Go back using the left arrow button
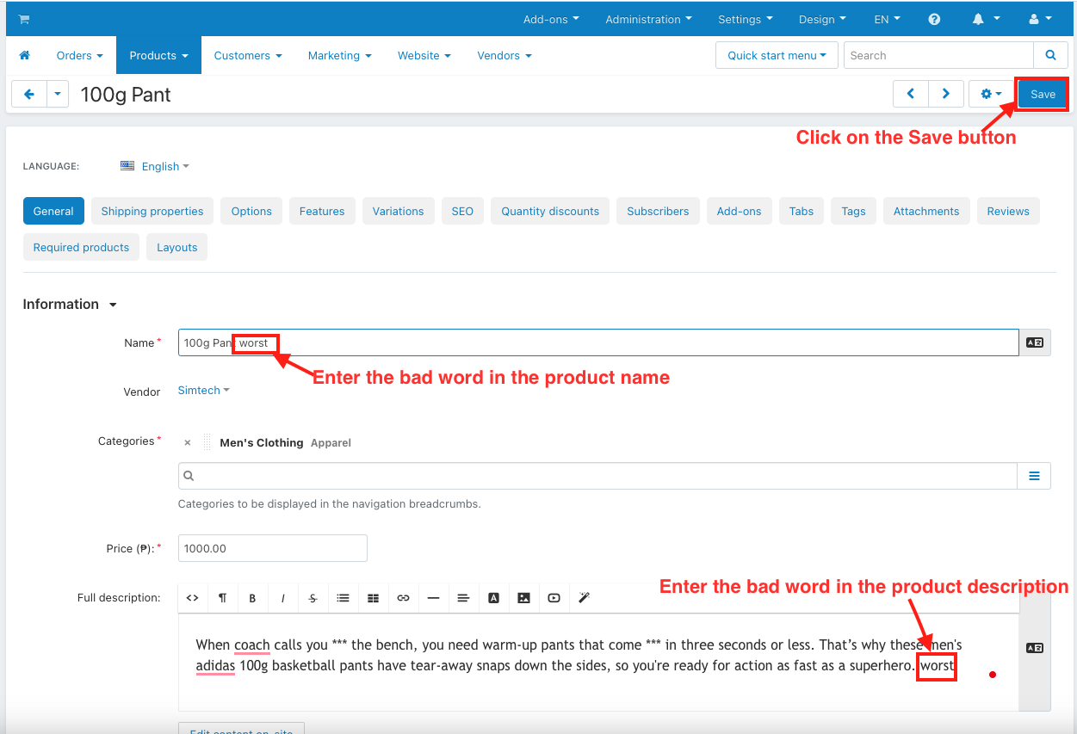 (28, 95)
